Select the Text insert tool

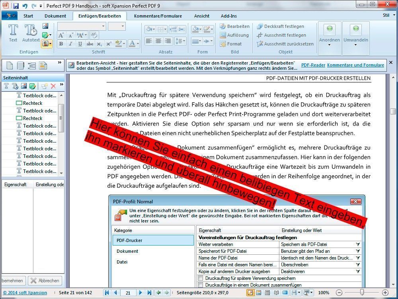coord(13,33)
